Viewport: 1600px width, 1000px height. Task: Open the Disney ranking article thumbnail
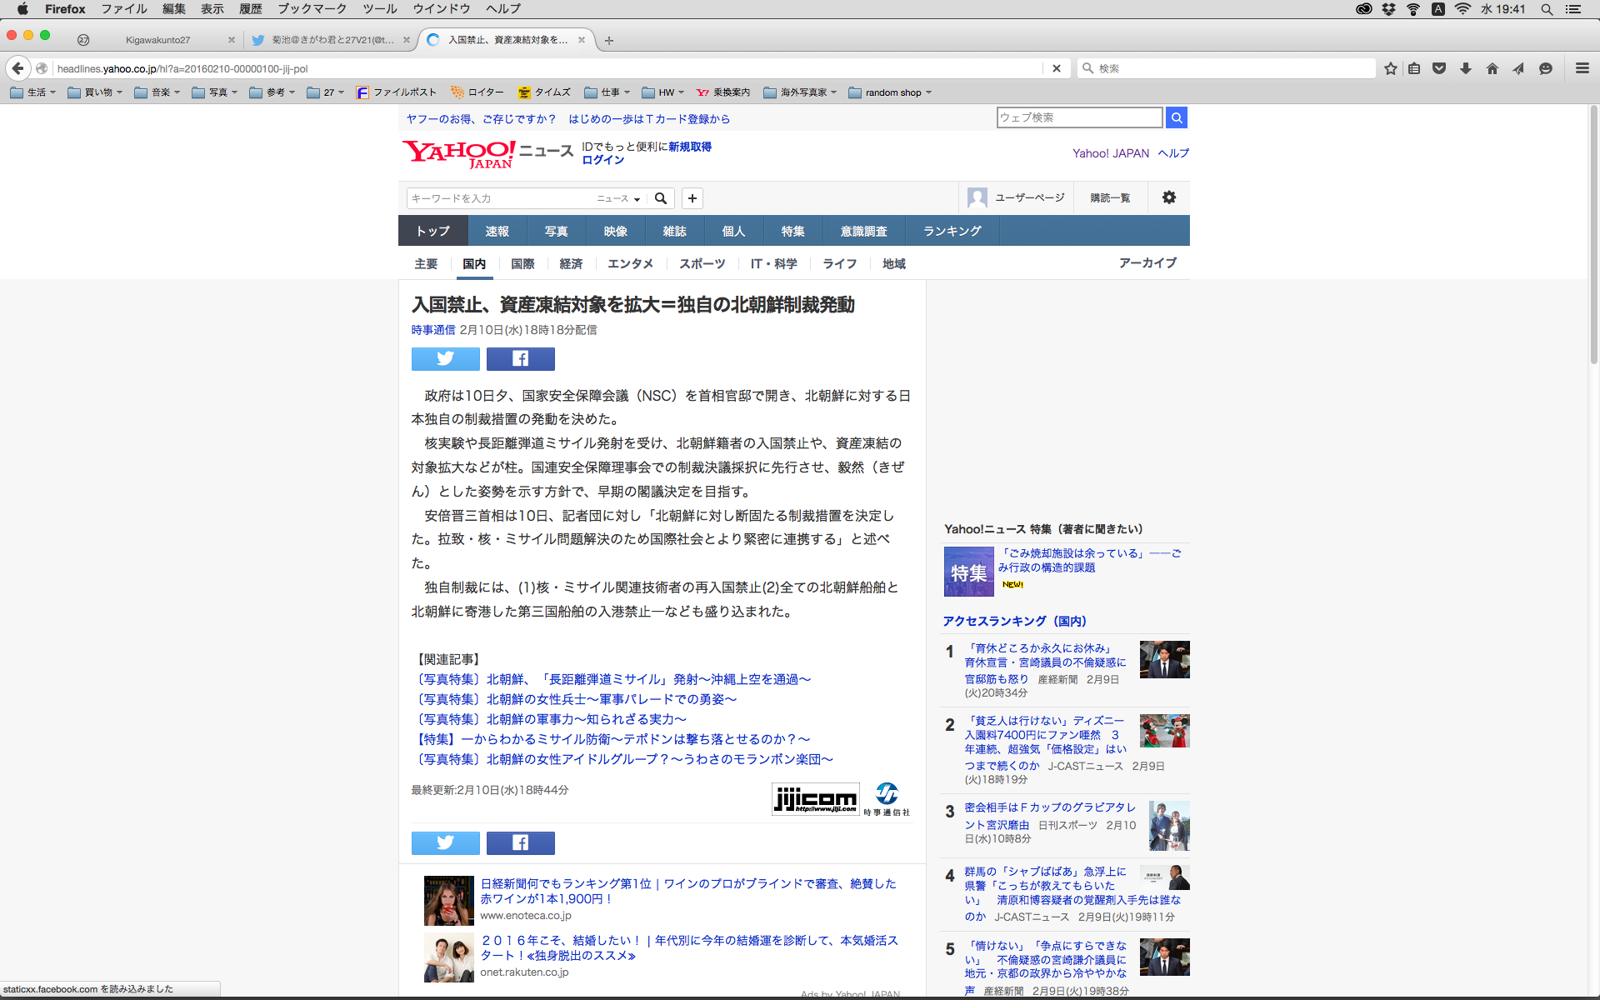click(1164, 731)
